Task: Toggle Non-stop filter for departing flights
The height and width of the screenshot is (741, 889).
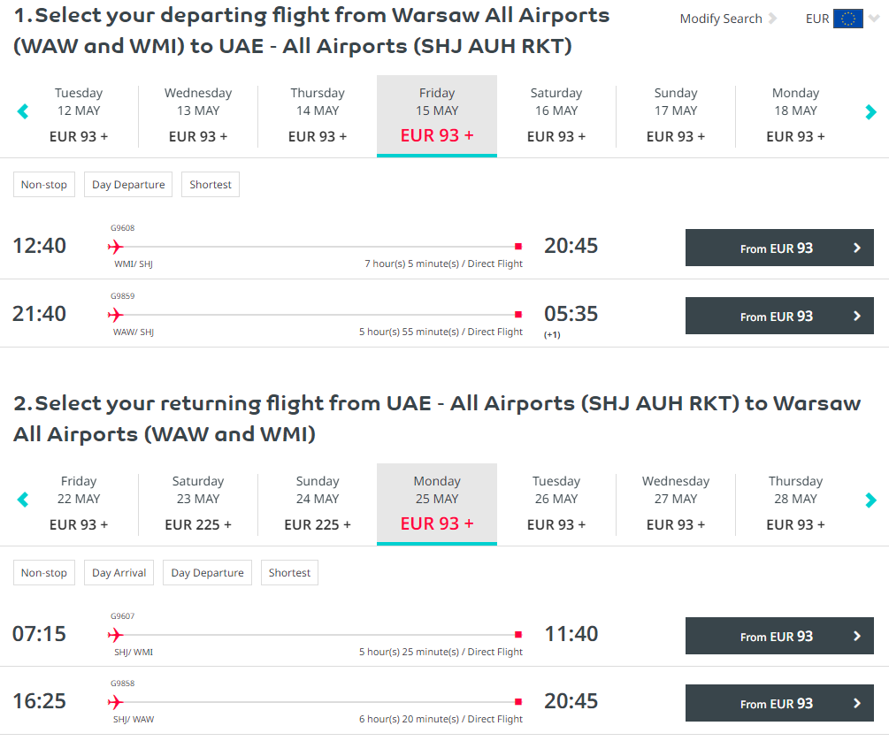Action: [44, 185]
